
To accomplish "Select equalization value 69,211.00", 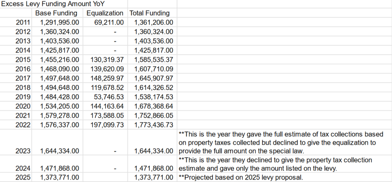I will 109,23.
